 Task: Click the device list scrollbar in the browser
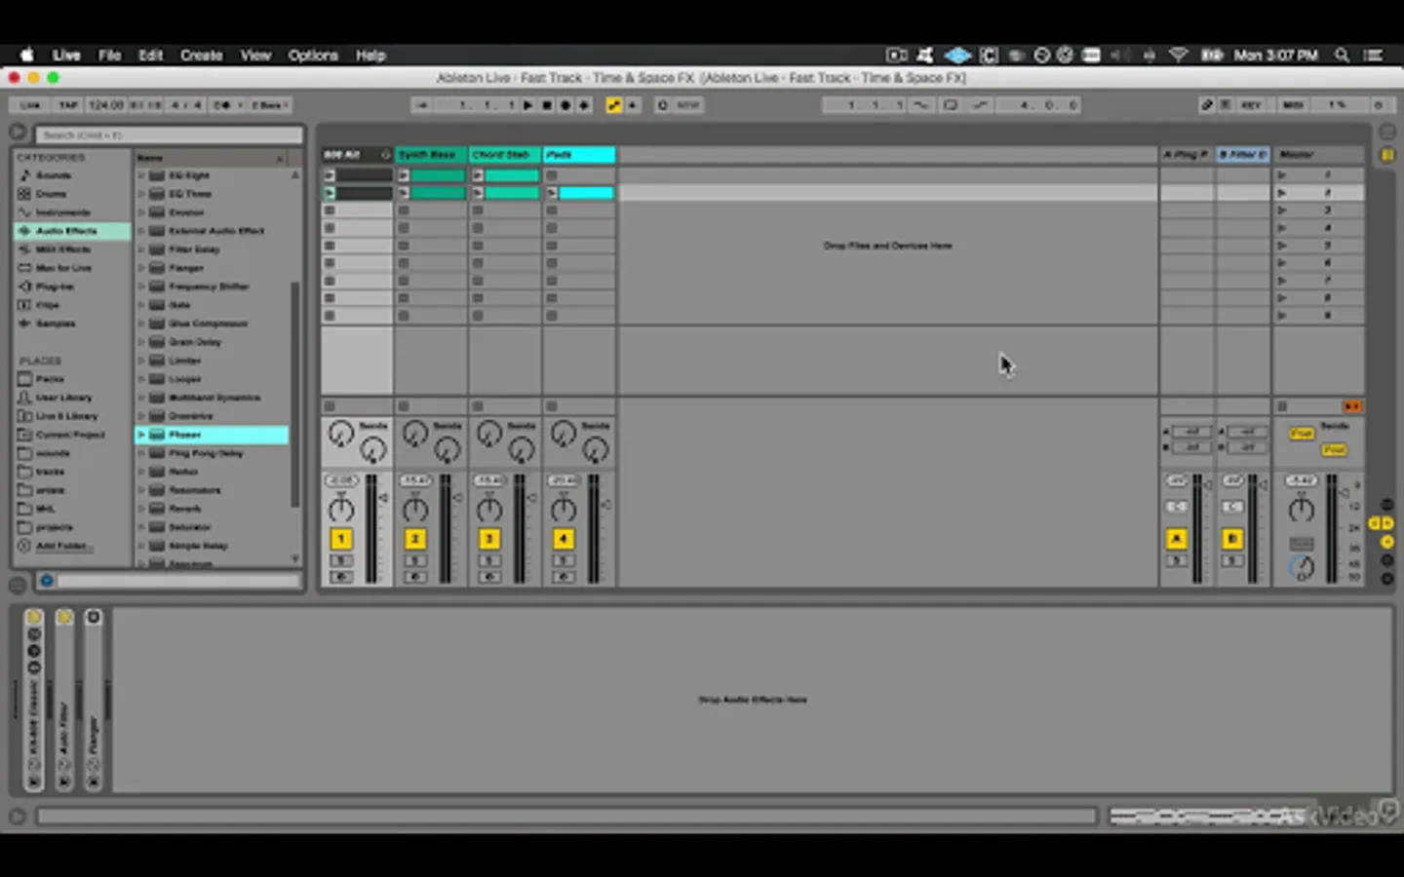pyautogui.click(x=294, y=395)
